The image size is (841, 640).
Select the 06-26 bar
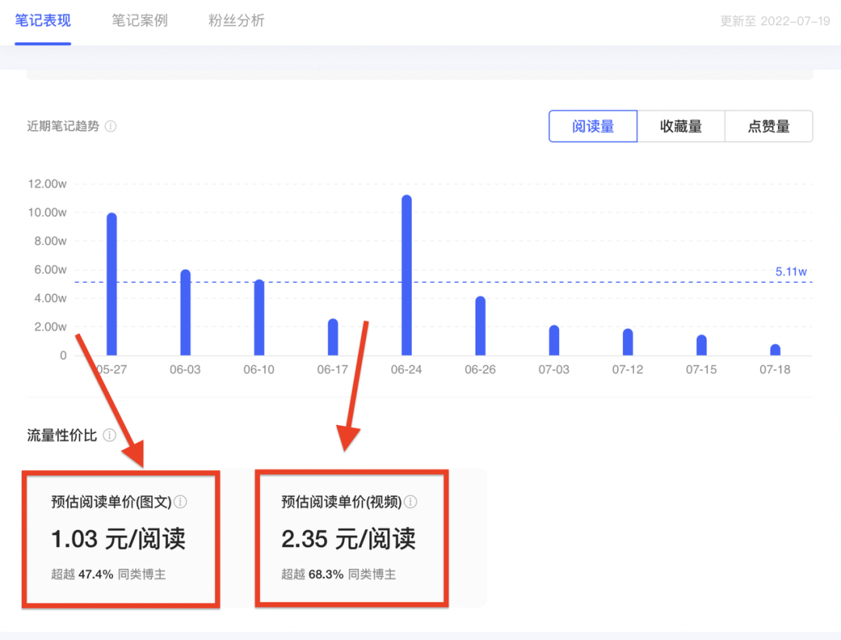point(480,326)
